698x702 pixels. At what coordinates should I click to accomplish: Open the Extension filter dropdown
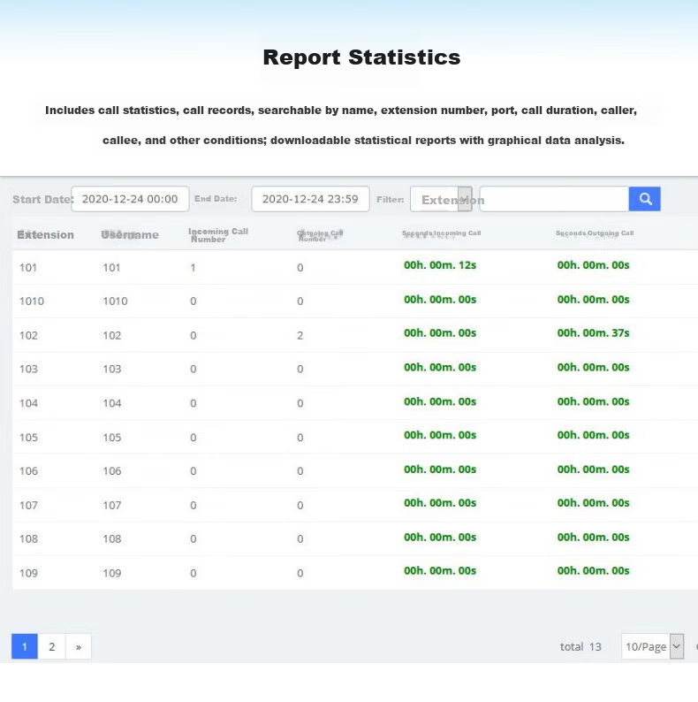tap(441, 199)
